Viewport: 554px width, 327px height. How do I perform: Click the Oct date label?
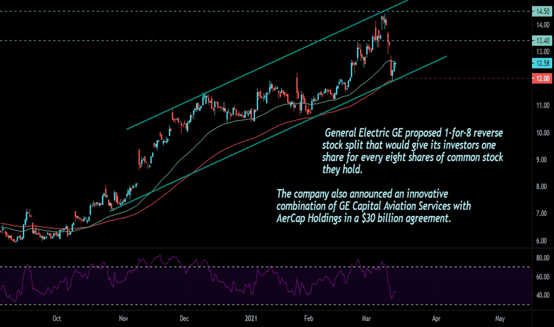click(x=56, y=319)
